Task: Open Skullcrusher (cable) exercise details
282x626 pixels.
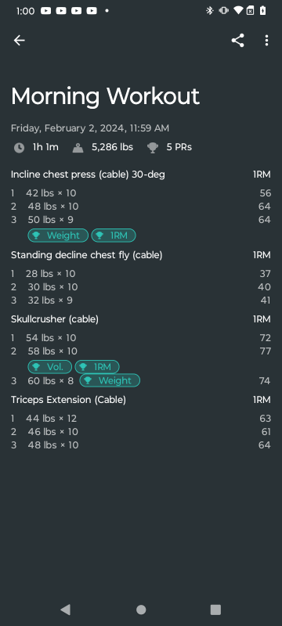Action: (55, 319)
